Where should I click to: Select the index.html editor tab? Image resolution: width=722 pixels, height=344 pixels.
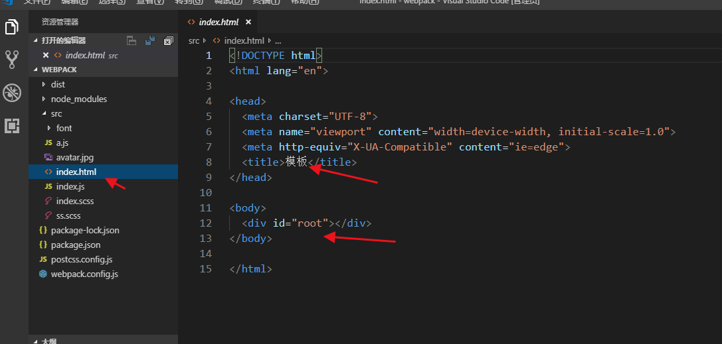(x=219, y=22)
